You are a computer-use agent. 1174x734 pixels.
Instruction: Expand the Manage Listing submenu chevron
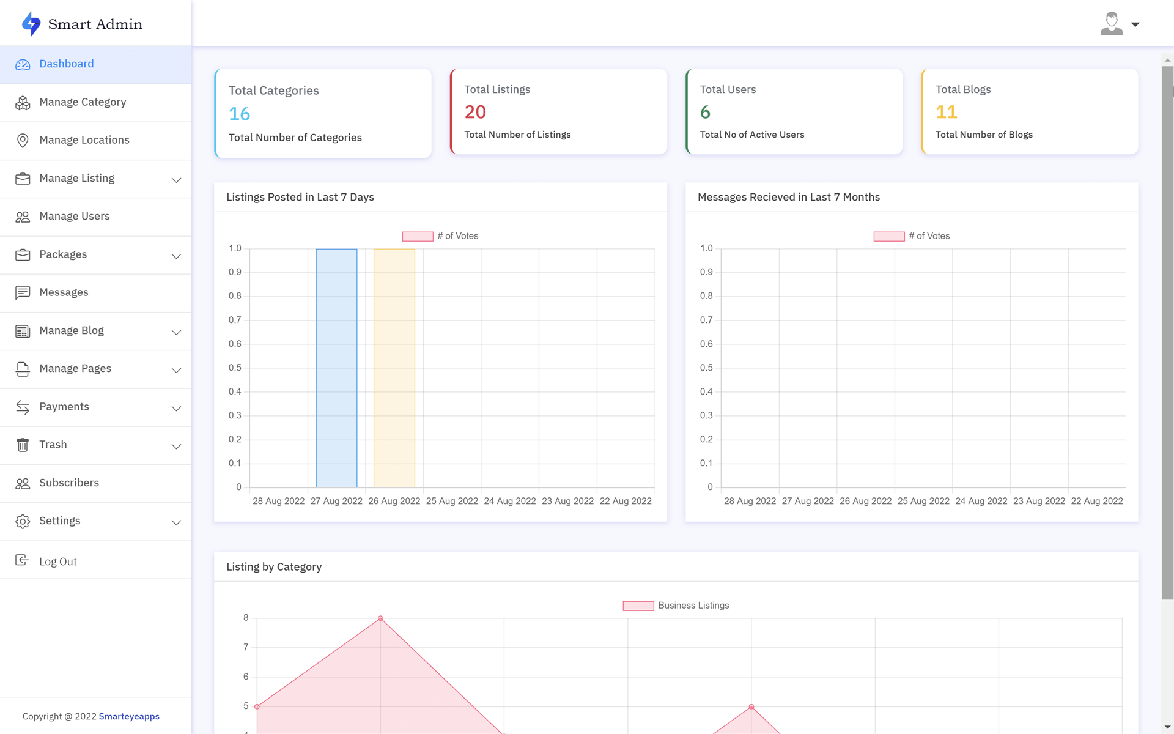(176, 180)
